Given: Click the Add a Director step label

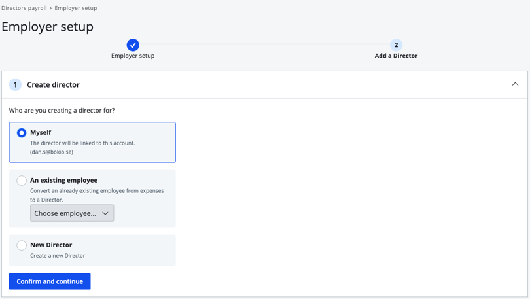Looking at the screenshot, I should (396, 56).
